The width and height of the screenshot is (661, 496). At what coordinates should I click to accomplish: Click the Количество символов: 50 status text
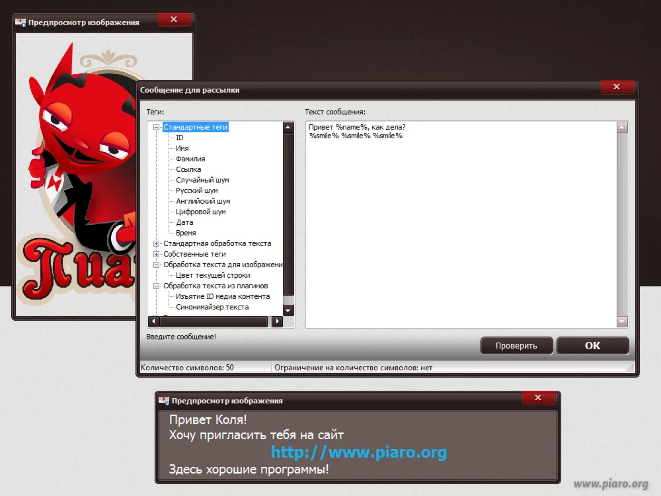click(187, 368)
